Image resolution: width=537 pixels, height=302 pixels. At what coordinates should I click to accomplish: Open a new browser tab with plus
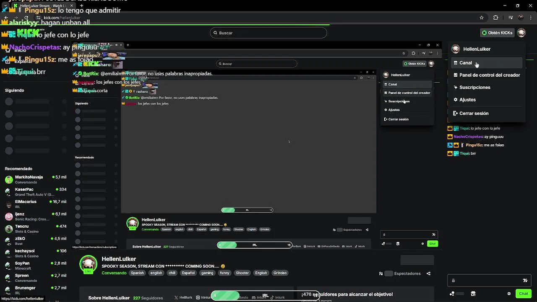point(81,5)
